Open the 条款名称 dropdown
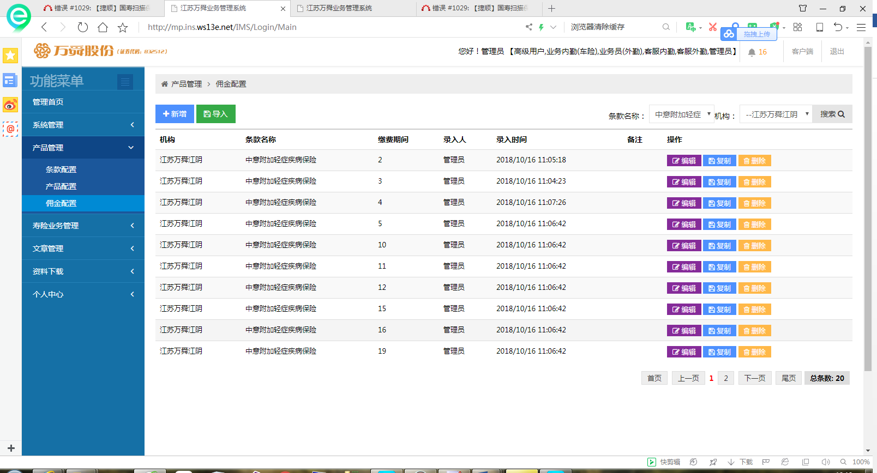 pos(681,114)
